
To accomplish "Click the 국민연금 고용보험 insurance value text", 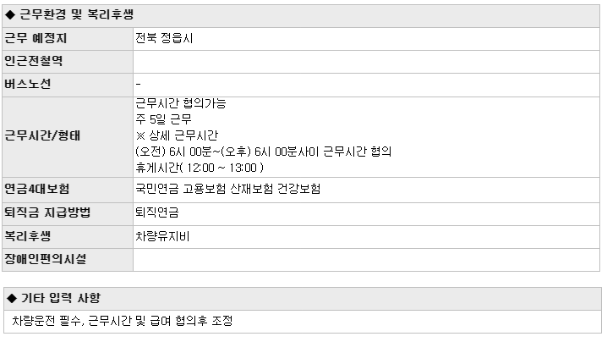I will point(227,190).
